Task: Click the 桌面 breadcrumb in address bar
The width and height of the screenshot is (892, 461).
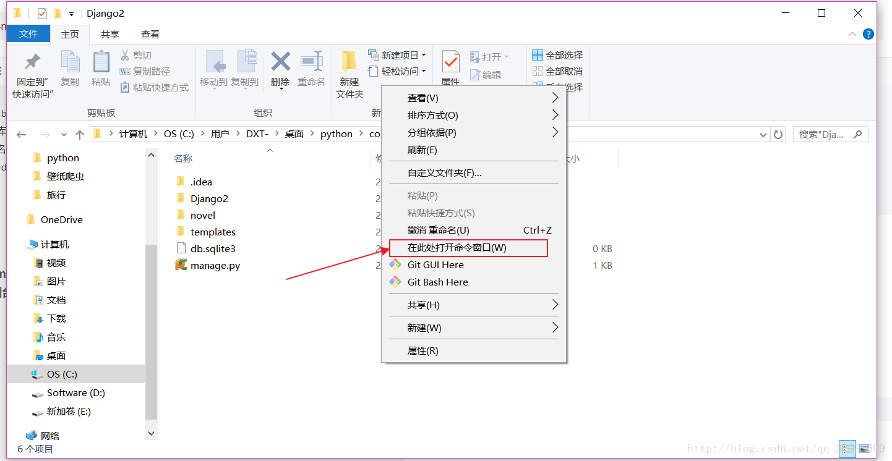Action: [x=294, y=134]
